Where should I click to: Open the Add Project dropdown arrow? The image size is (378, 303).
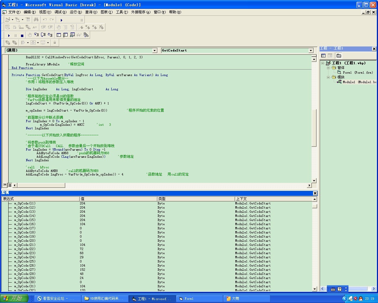pyautogui.click(x=12, y=20)
